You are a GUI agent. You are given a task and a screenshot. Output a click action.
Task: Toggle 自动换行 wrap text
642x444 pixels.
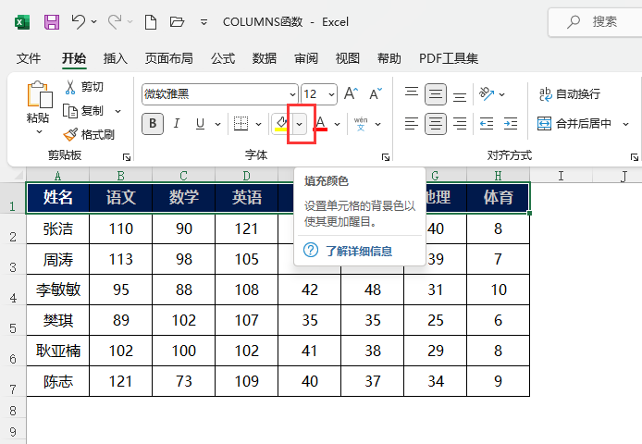(570, 94)
